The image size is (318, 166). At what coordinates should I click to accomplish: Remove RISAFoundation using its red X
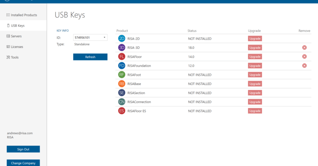[304, 66]
